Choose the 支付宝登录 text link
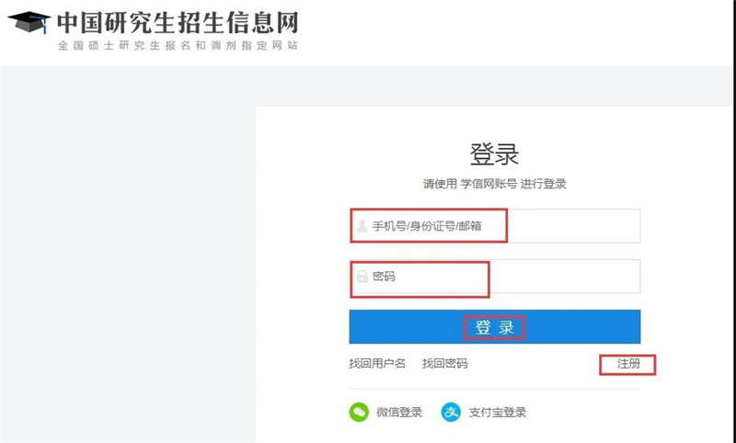This screenshot has width=736, height=443. (x=498, y=413)
